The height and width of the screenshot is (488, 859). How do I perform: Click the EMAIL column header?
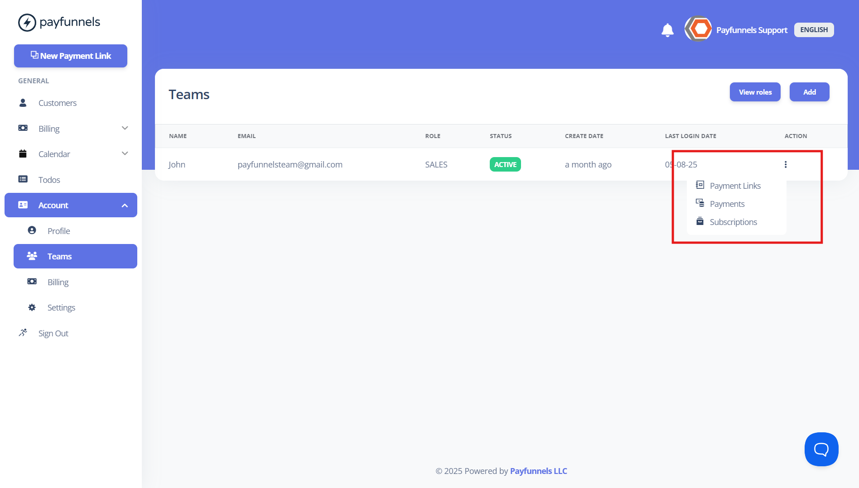tap(246, 136)
